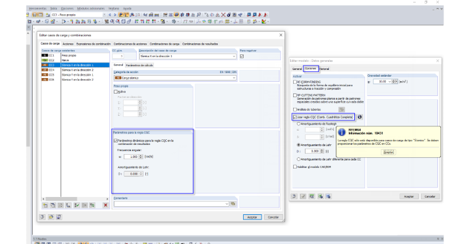The width and height of the screenshot is (470, 244).
Task: Enable RF-FORM-FINDING checkbox
Action: (x=295, y=82)
